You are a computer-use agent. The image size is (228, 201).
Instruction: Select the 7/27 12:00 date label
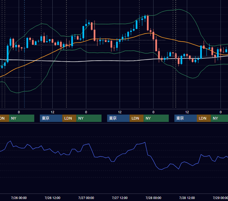(120, 198)
